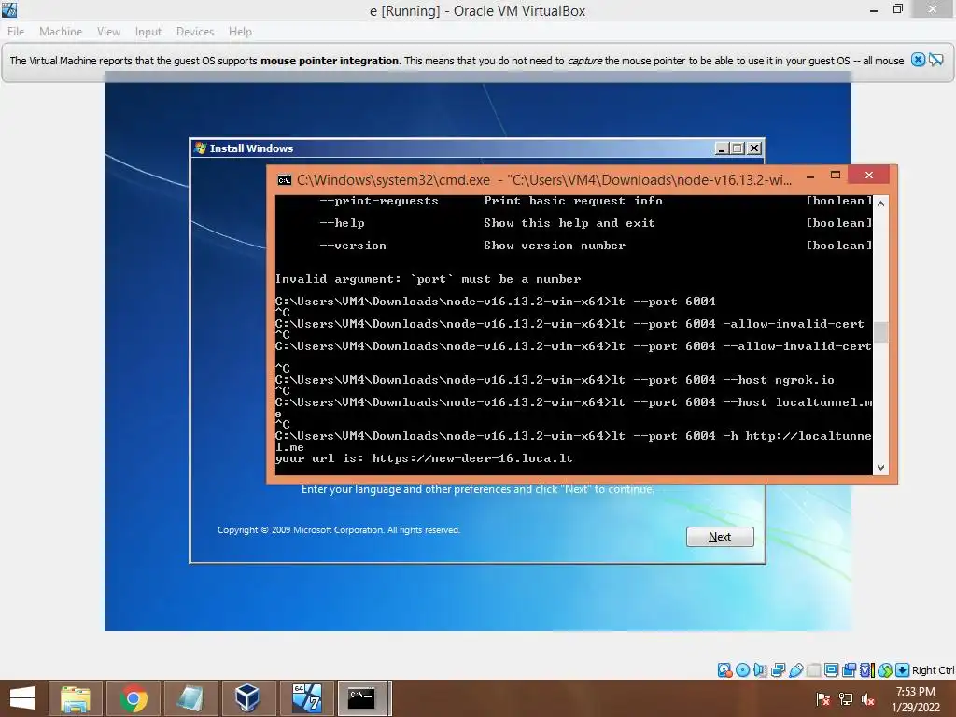This screenshot has width=956, height=717.
Task: Click the Right Ctrl host key label
Action: coord(933,670)
